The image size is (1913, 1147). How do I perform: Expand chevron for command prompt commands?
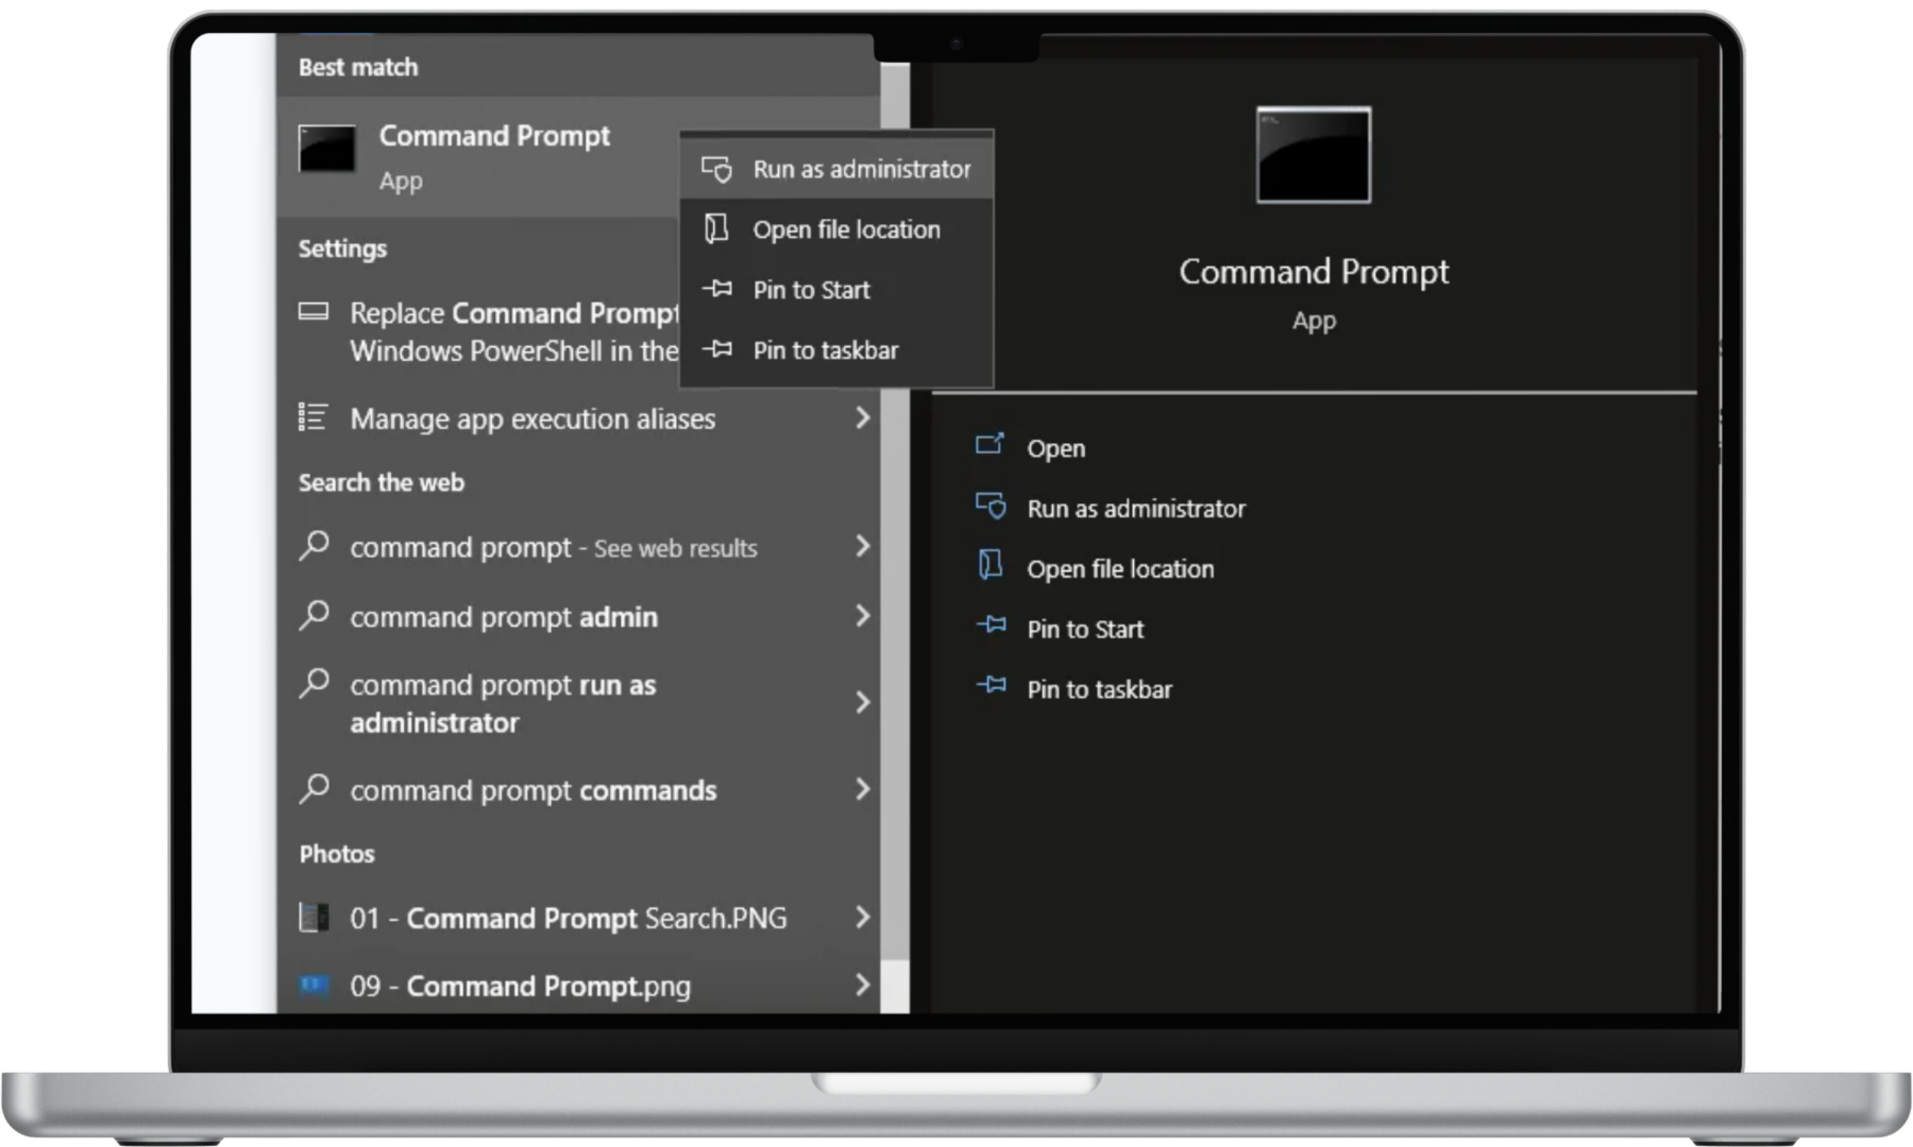(x=862, y=788)
